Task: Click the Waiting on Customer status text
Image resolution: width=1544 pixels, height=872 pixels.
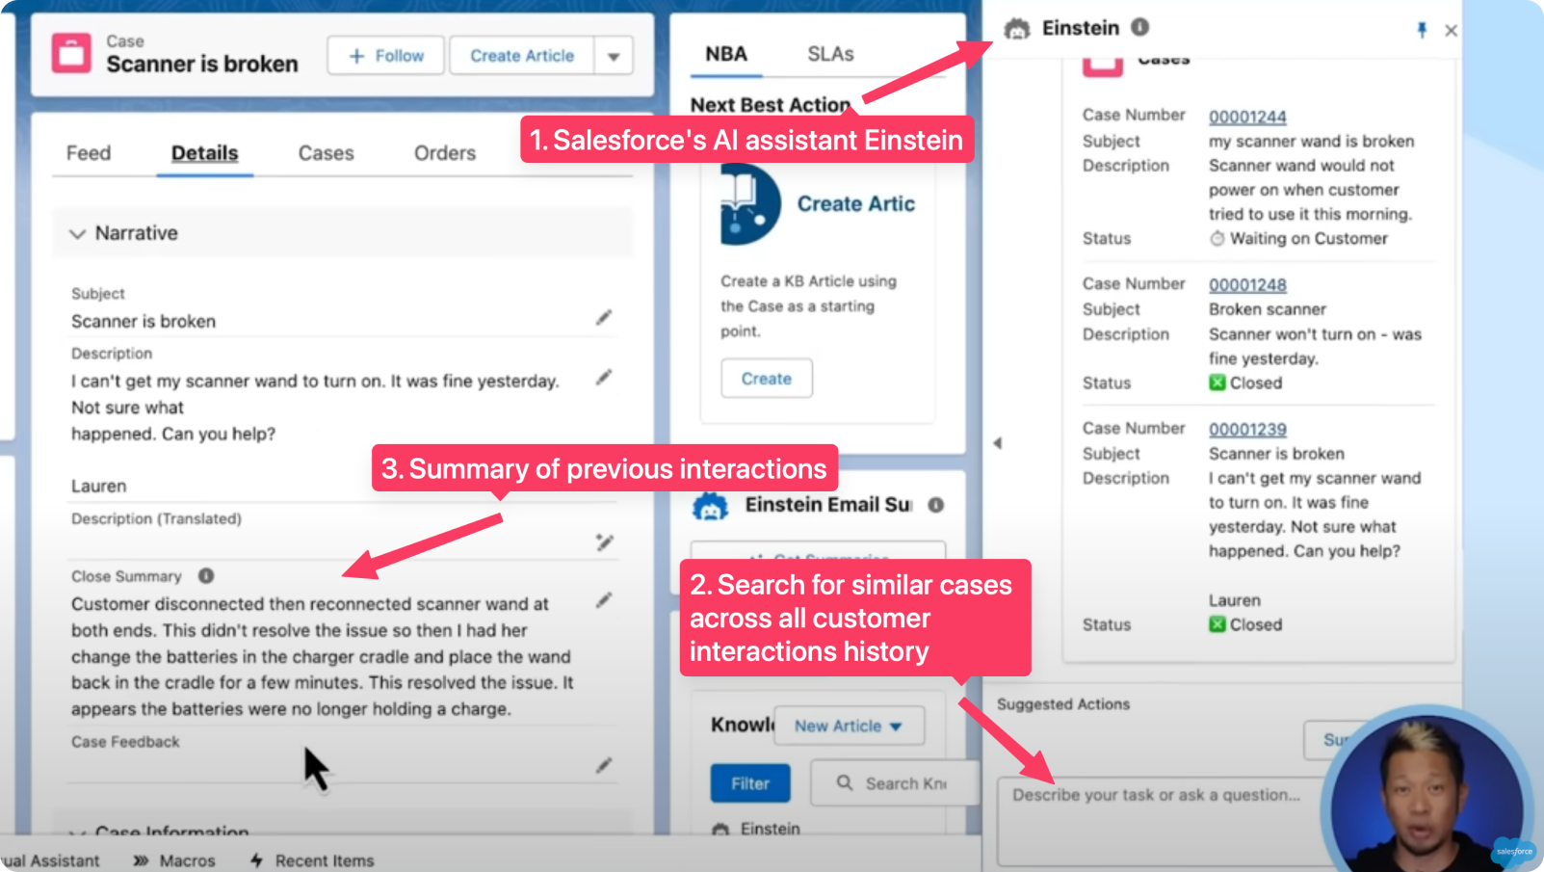Action: 1308,238
